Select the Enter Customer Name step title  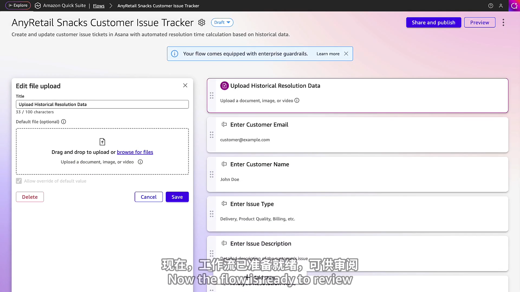[x=260, y=164]
